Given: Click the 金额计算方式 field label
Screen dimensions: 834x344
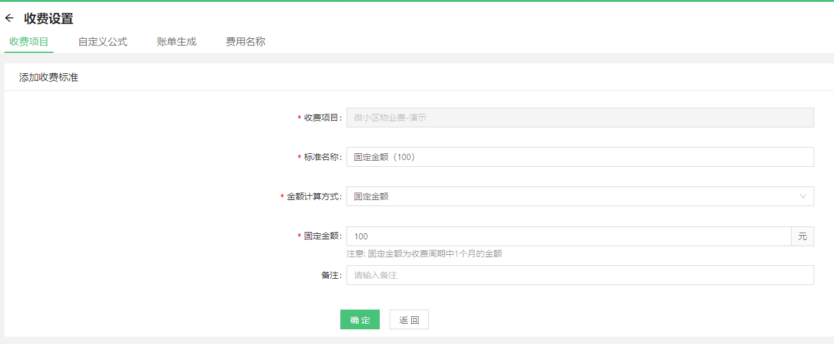Looking at the screenshot, I should point(314,196).
